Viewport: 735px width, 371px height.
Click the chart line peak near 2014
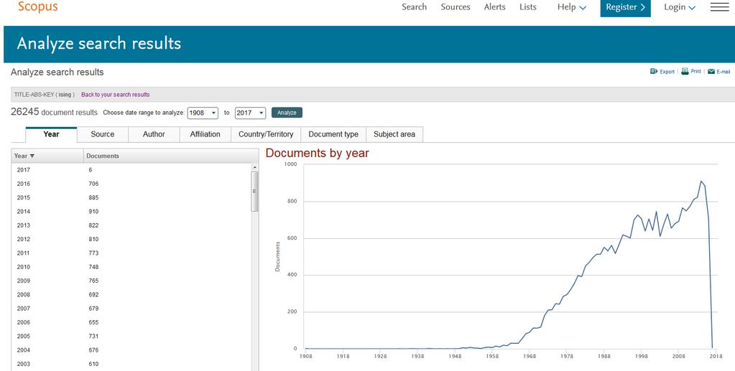[x=701, y=182]
